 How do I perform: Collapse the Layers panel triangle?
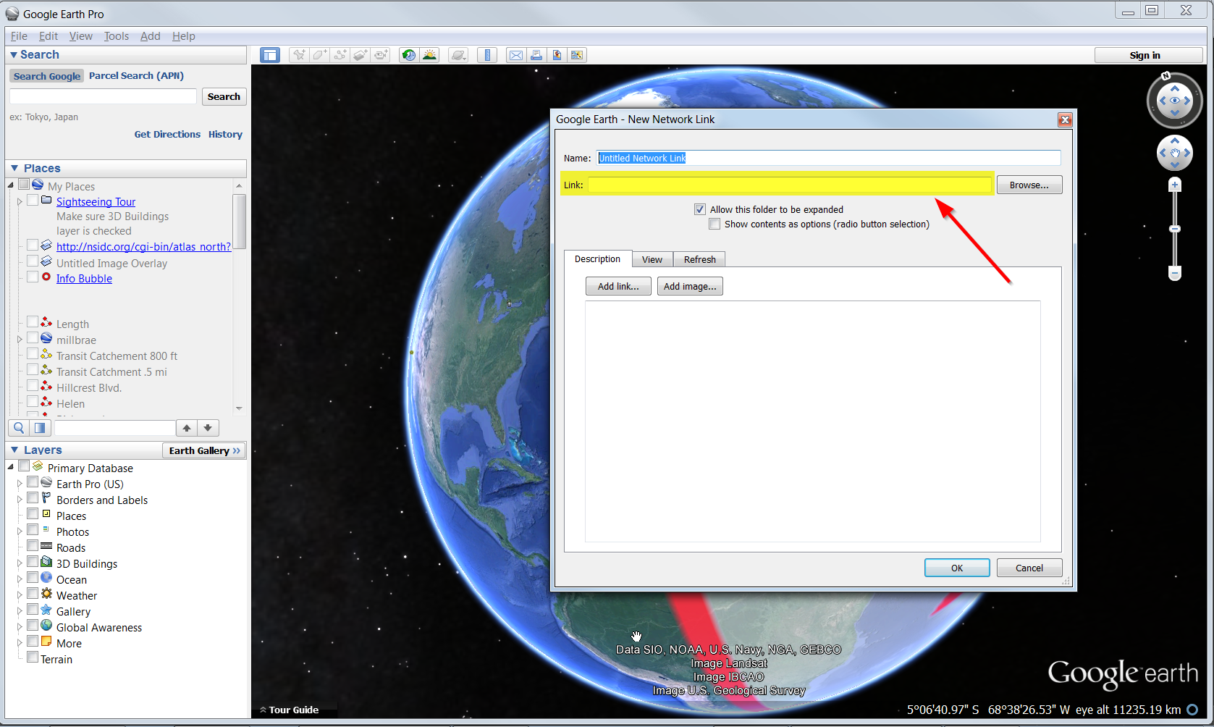tap(14, 450)
